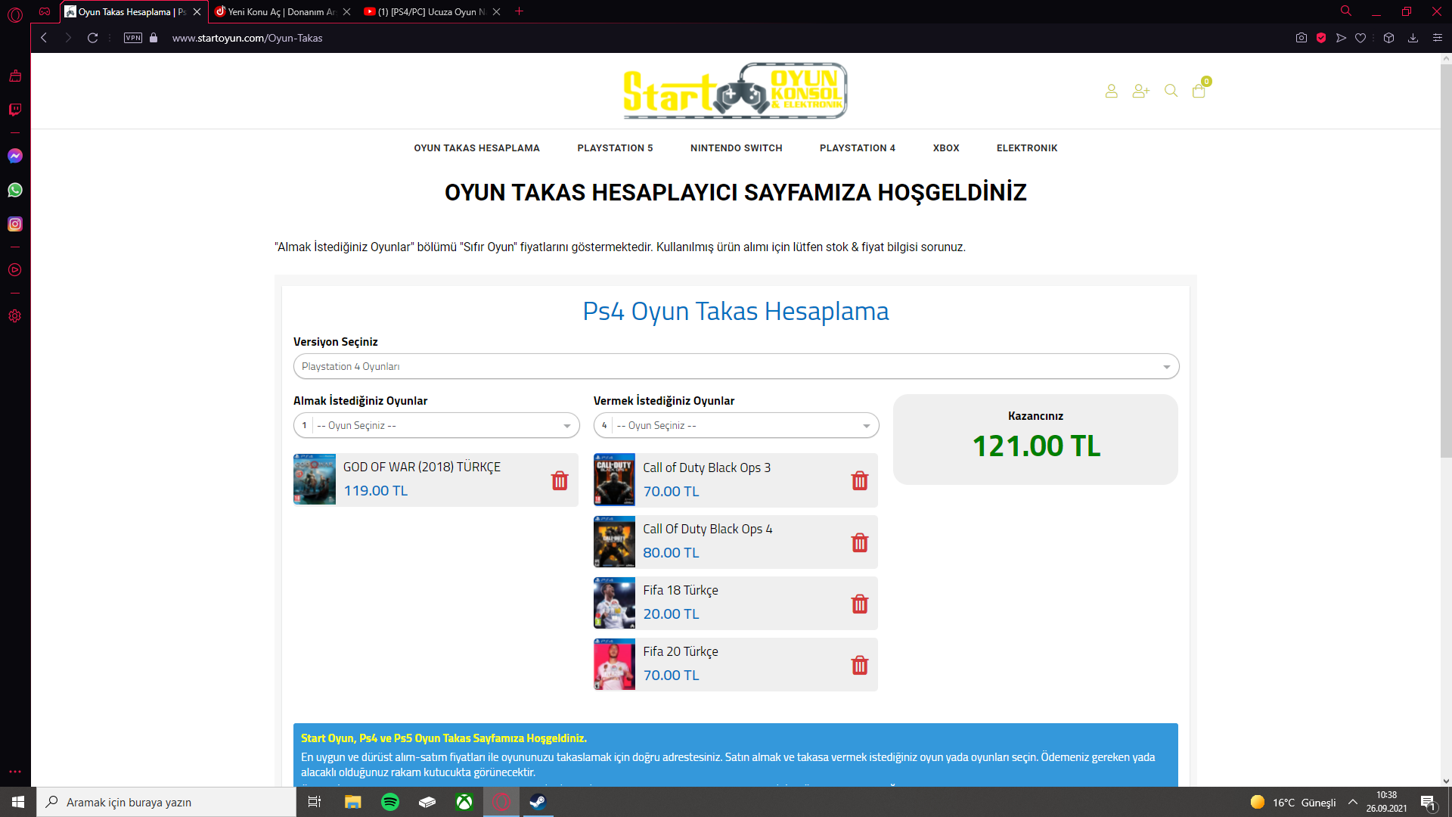Open the Playstation 5 menu
Viewport: 1452px width, 817px height.
click(615, 148)
